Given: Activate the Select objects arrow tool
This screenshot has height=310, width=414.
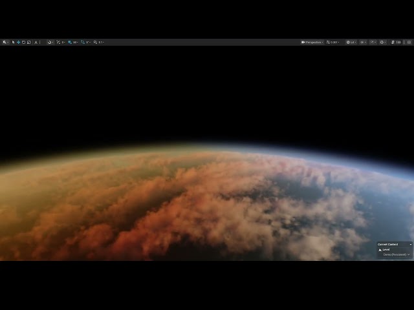Looking at the screenshot, I should (x=13, y=42).
